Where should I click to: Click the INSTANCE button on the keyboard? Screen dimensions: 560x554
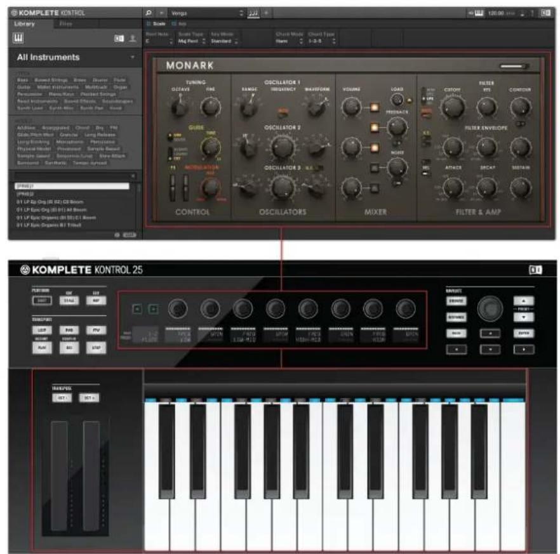(x=457, y=317)
